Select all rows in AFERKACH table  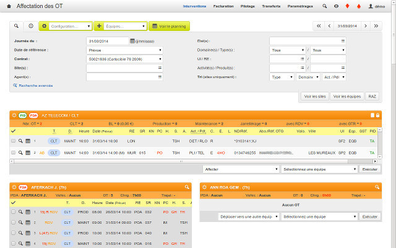[x=13, y=203]
